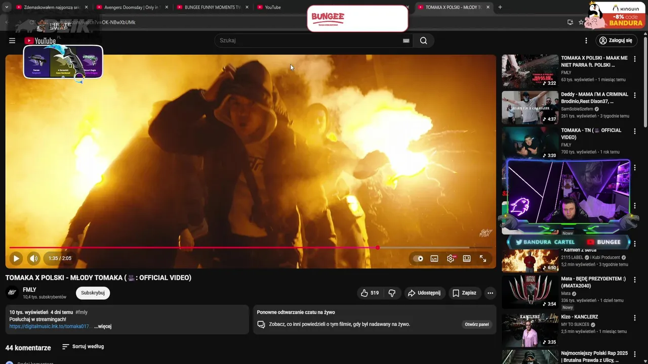Toggle subtitles in the video player
Viewport: 648px width, 364px height.
[x=434, y=258]
